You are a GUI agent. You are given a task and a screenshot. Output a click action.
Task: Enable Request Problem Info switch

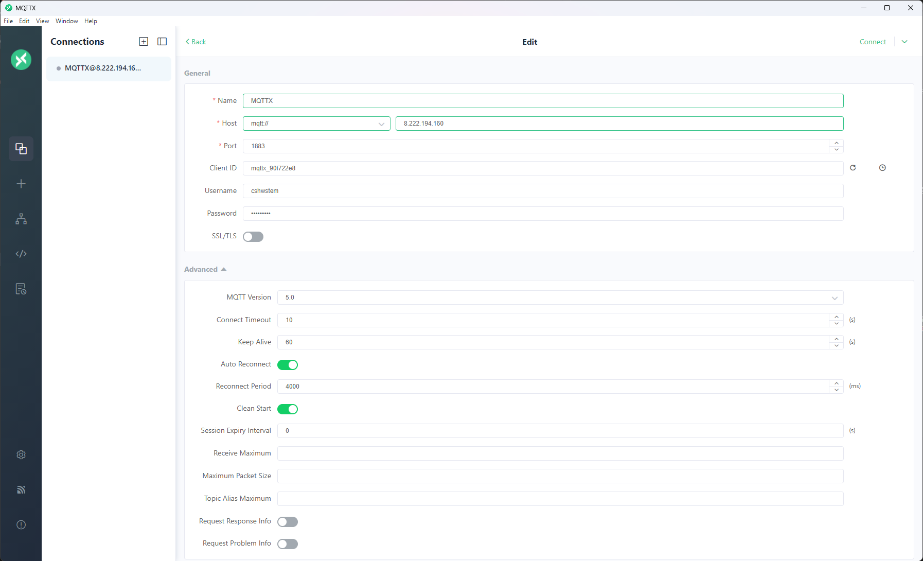[x=288, y=544]
